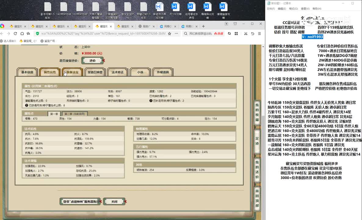This screenshot has height=220, width=362.
Task: Click the price ¥3000.00 text
Action: coord(92,53)
